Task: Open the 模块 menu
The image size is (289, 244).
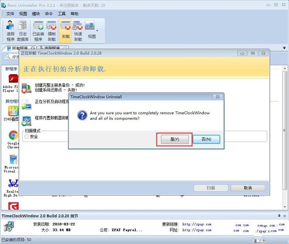Action: coord(36,13)
